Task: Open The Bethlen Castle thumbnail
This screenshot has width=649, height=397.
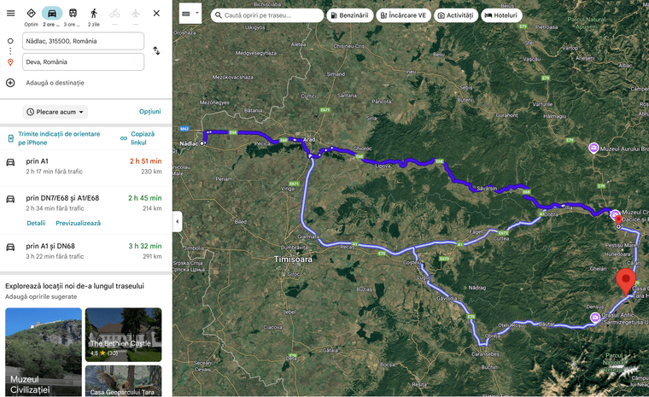Action: coord(123,334)
